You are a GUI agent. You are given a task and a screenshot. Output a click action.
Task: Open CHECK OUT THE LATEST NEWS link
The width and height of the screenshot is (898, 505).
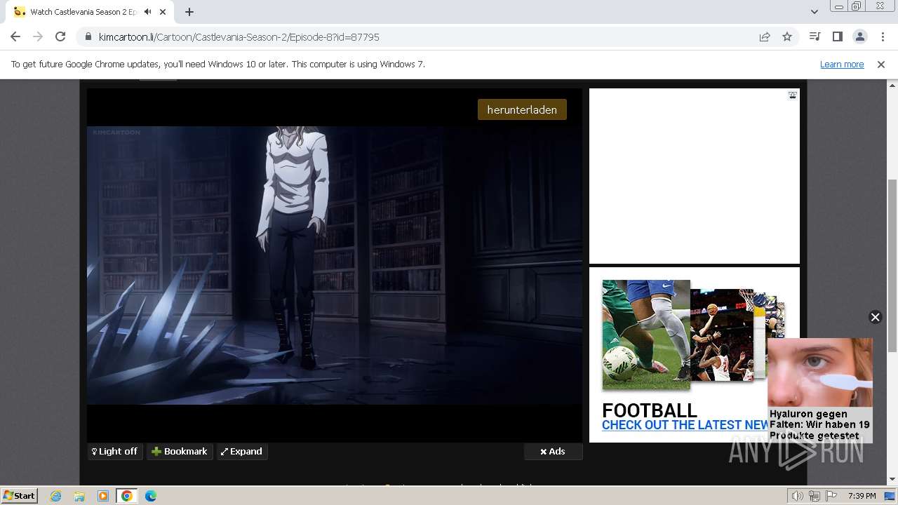pos(685,425)
